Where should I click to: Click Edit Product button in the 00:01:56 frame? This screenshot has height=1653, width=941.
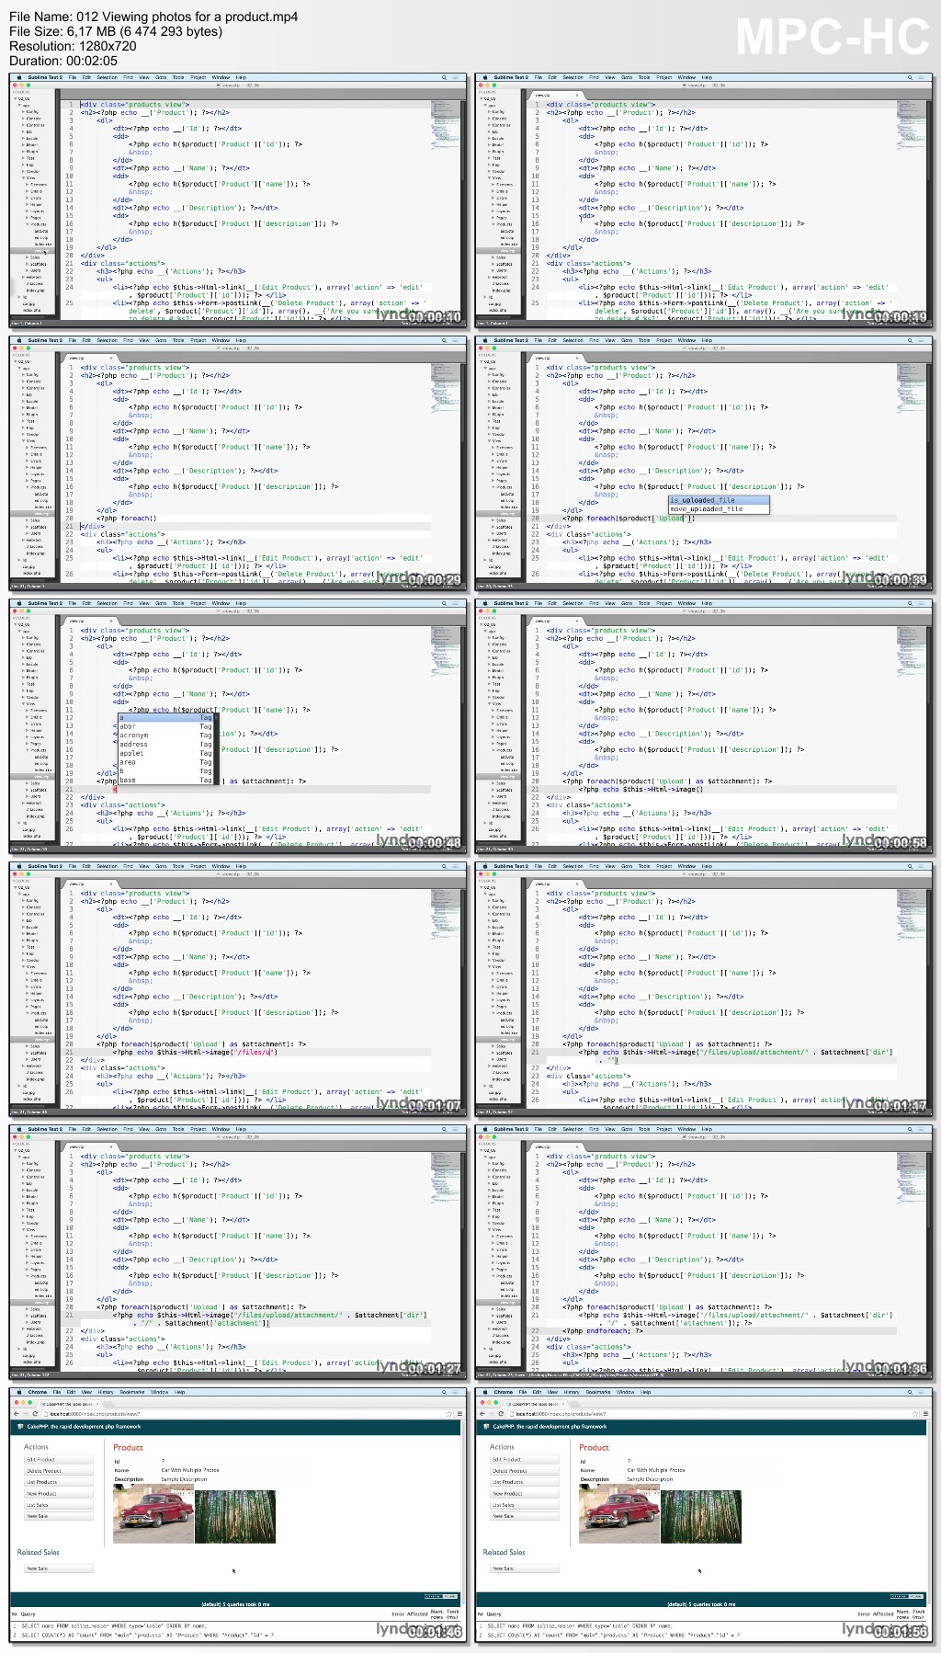coord(525,1459)
